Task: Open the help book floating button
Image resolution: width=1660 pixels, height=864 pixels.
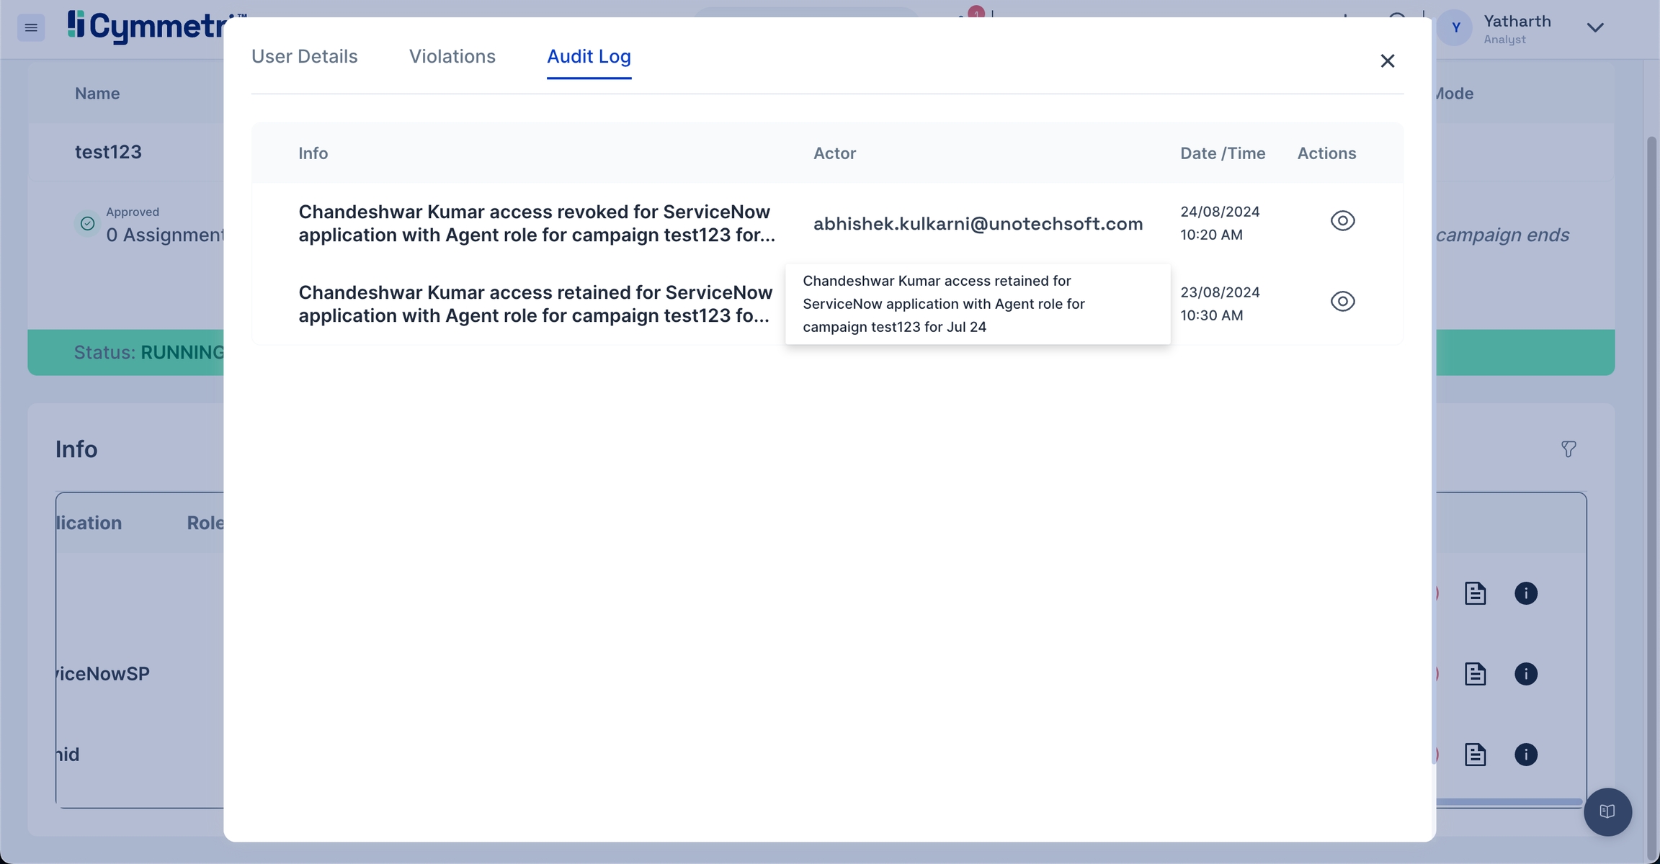Action: [x=1607, y=811]
